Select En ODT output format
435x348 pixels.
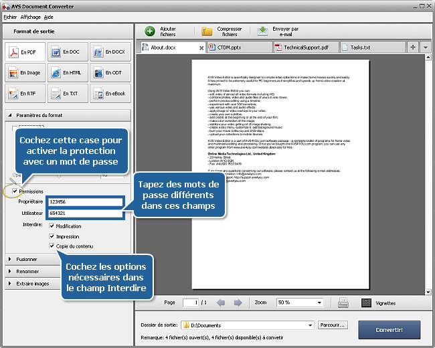110,73
